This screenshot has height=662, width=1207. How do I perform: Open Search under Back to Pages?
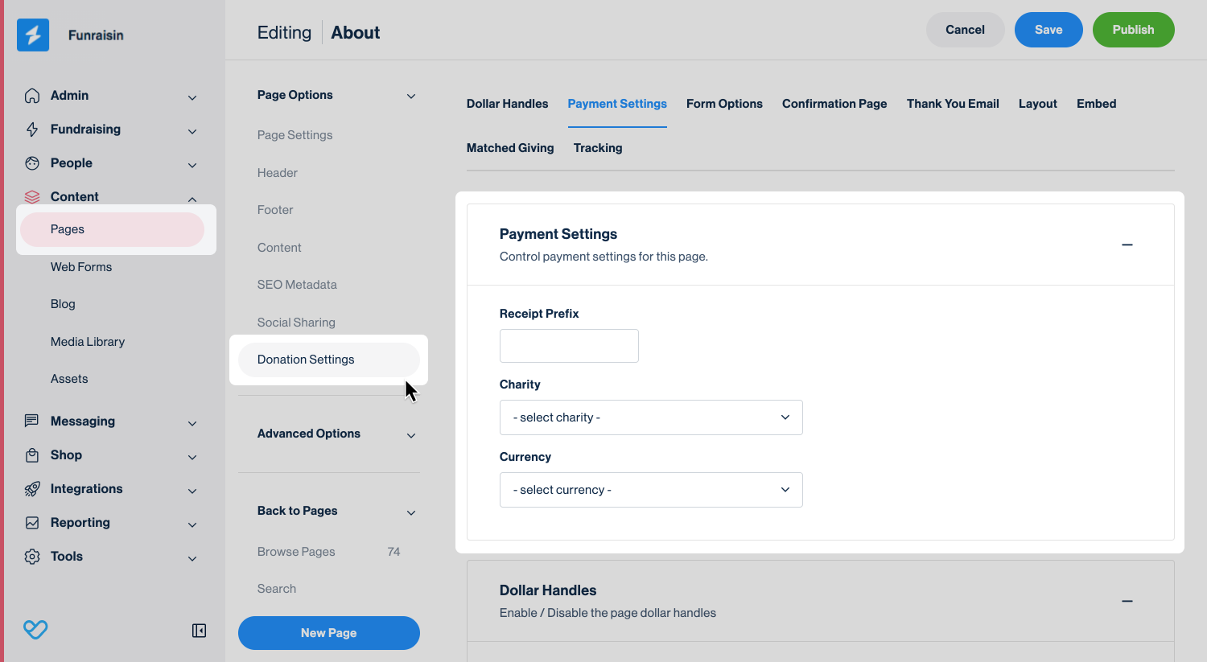pos(277,589)
